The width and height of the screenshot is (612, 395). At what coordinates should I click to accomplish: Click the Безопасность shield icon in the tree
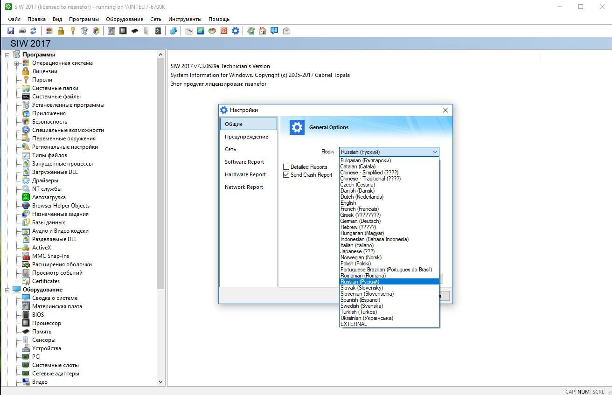[x=26, y=122]
